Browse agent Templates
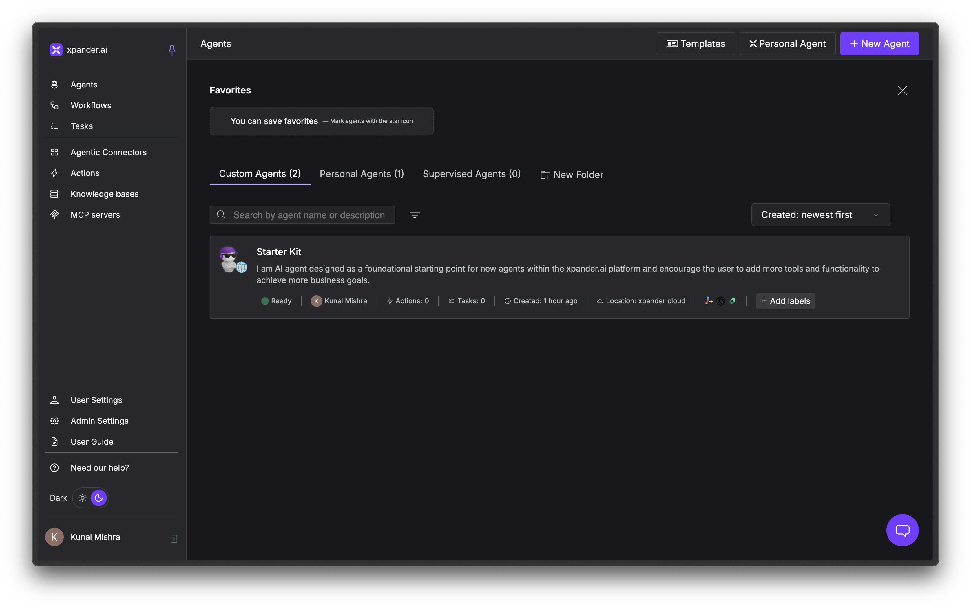Viewport: 971px width, 609px height. [695, 43]
